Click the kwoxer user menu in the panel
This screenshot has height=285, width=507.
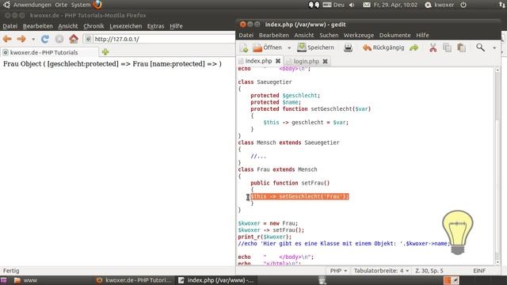click(x=440, y=5)
